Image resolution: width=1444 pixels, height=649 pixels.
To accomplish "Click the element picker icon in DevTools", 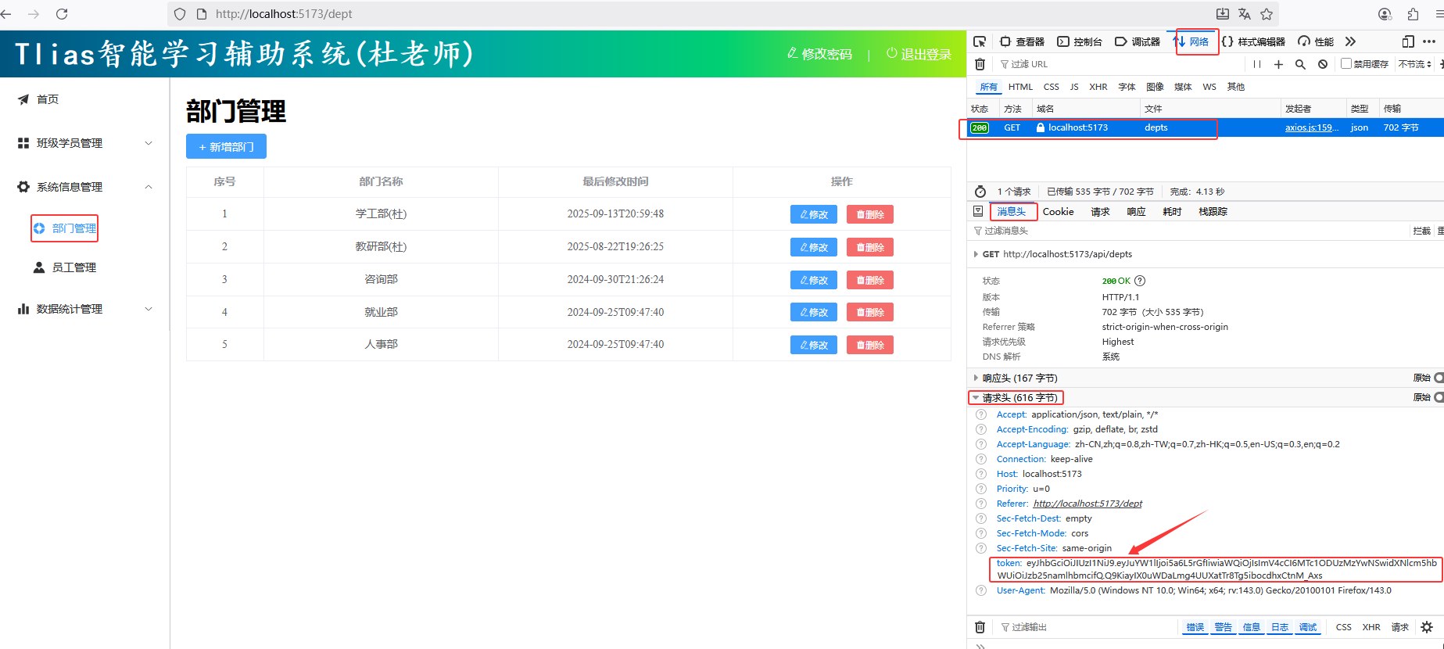I will [980, 41].
